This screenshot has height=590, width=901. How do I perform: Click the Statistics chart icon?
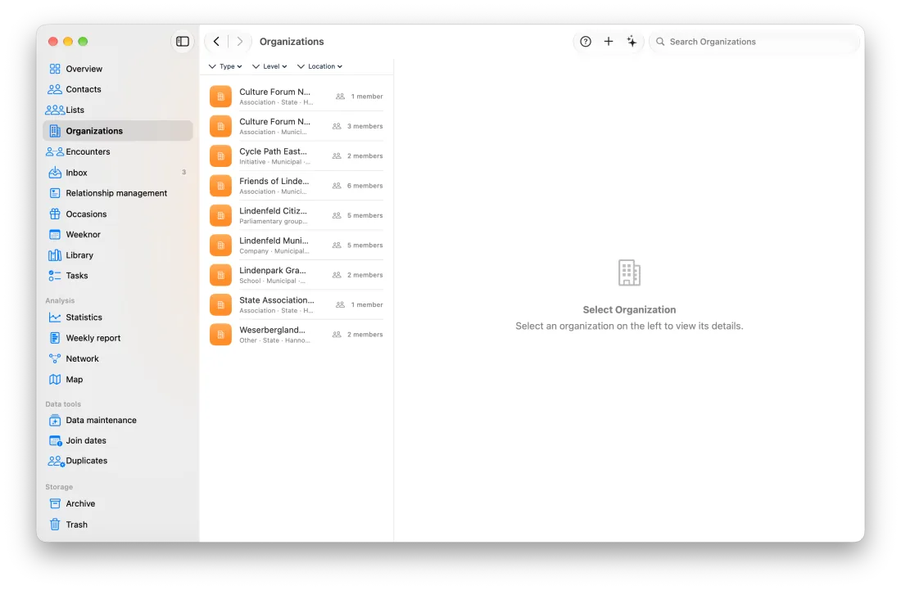[55, 318]
